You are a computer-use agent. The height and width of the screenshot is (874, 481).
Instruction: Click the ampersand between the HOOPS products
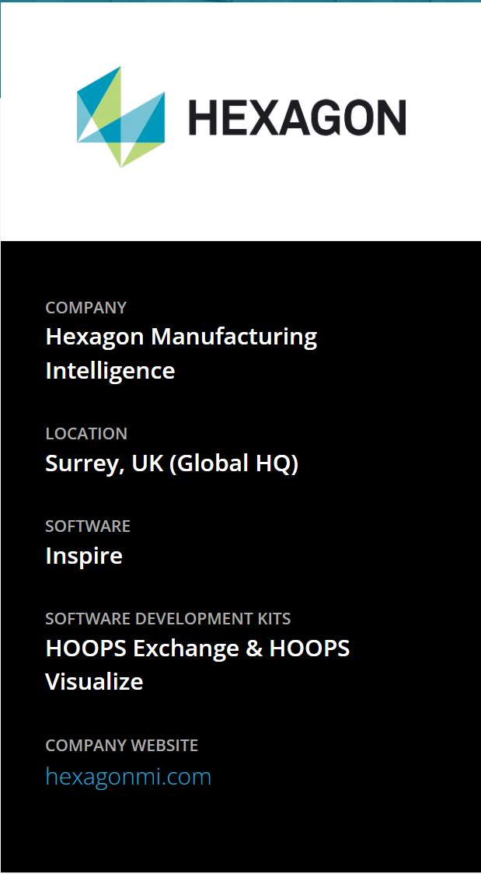[254, 649]
